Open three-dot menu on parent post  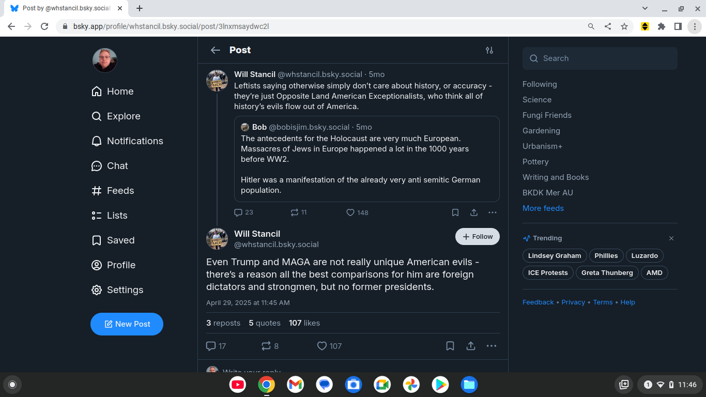tap(493, 212)
